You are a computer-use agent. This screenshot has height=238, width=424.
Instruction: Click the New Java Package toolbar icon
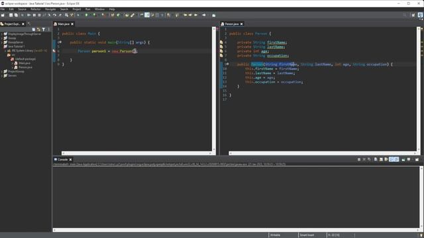(x=113, y=15)
